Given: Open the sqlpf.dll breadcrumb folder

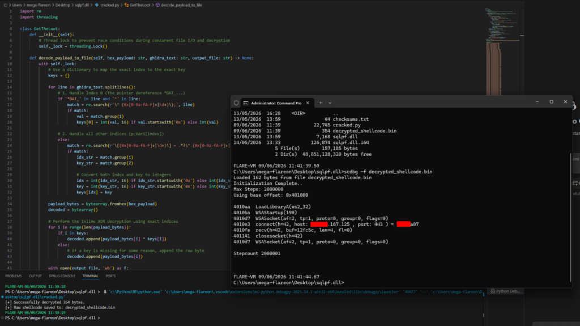Looking at the screenshot, I should pyautogui.click(x=82, y=5).
